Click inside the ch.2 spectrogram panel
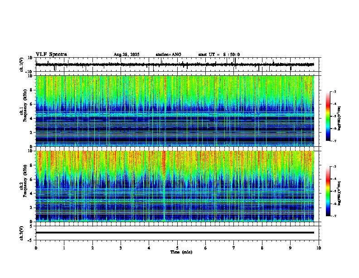Screen dimensions: 359x278 coord(175,186)
